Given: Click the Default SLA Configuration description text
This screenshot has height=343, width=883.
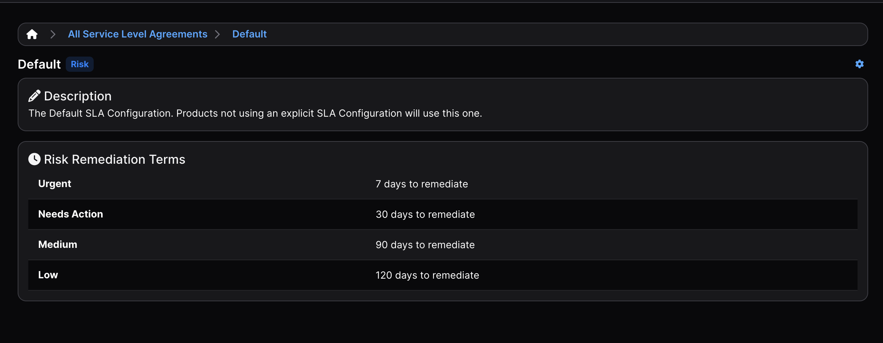Looking at the screenshot, I should pos(255,114).
